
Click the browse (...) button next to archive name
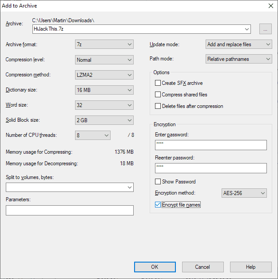(x=265, y=29)
